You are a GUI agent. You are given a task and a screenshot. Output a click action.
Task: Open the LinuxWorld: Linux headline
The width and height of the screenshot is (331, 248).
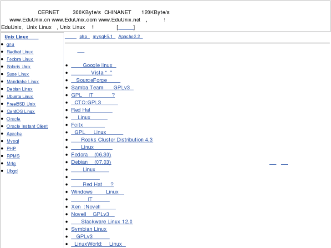pyautogui.click(x=98, y=244)
